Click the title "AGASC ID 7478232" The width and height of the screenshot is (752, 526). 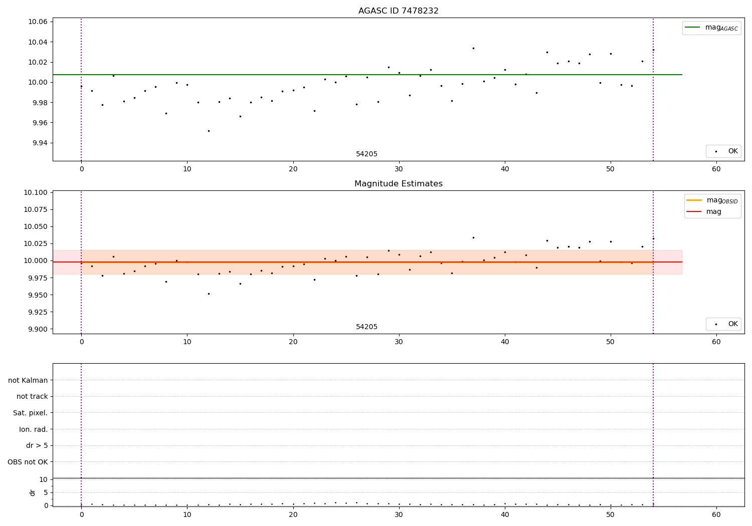[x=398, y=11]
